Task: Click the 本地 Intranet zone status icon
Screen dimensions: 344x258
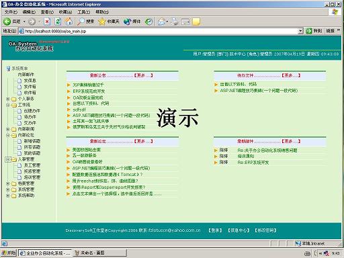Action: point(298,243)
